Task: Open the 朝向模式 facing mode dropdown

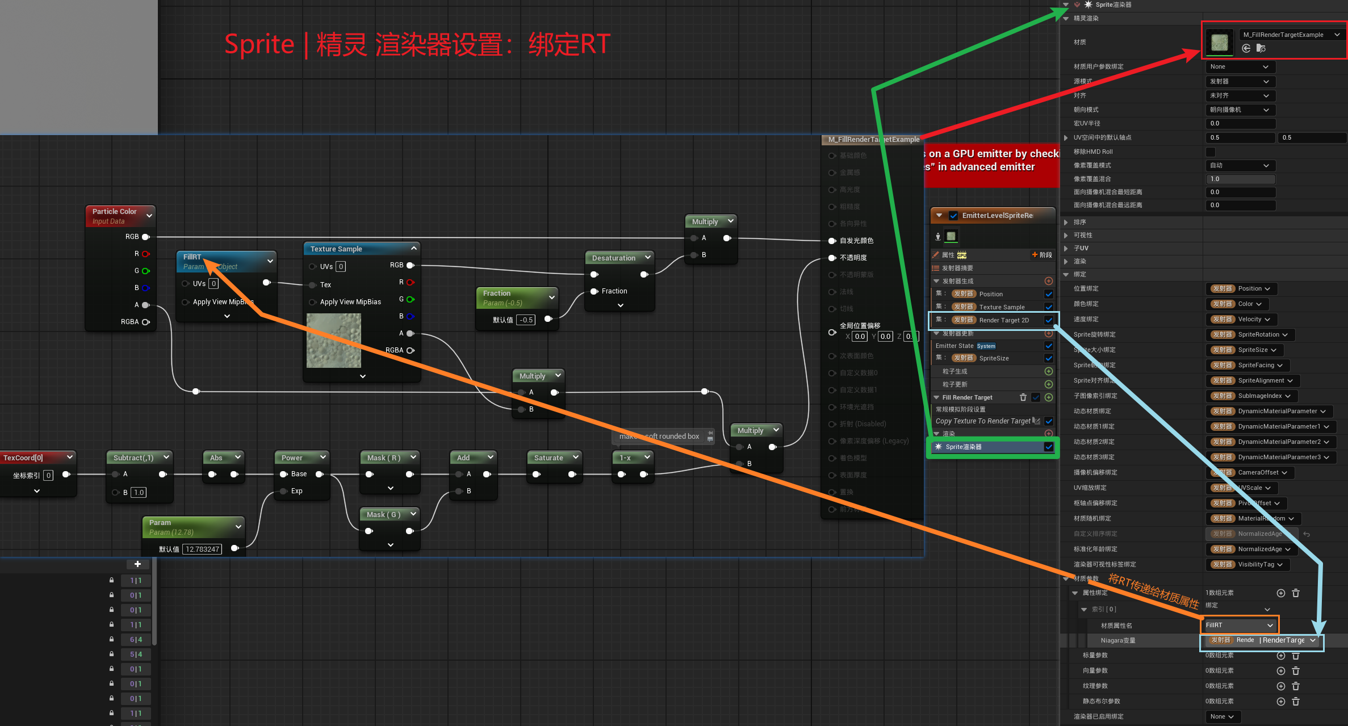Action: 1240,110
